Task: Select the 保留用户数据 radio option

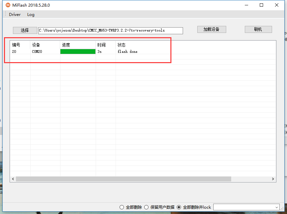Action: pos(146,207)
